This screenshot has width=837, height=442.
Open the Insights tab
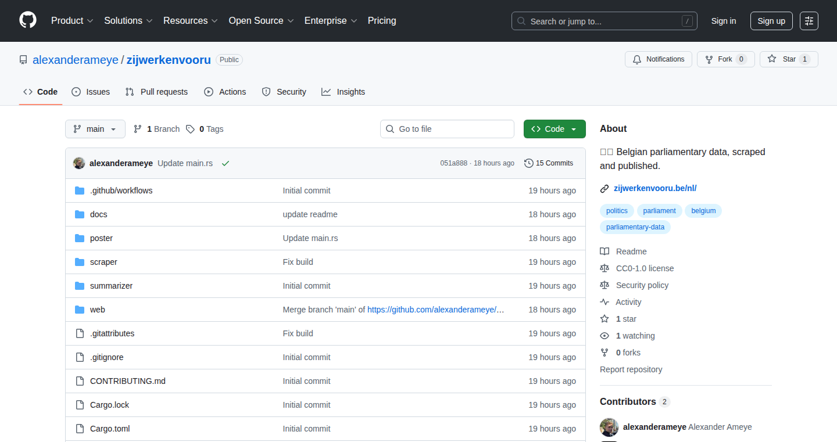click(x=344, y=92)
